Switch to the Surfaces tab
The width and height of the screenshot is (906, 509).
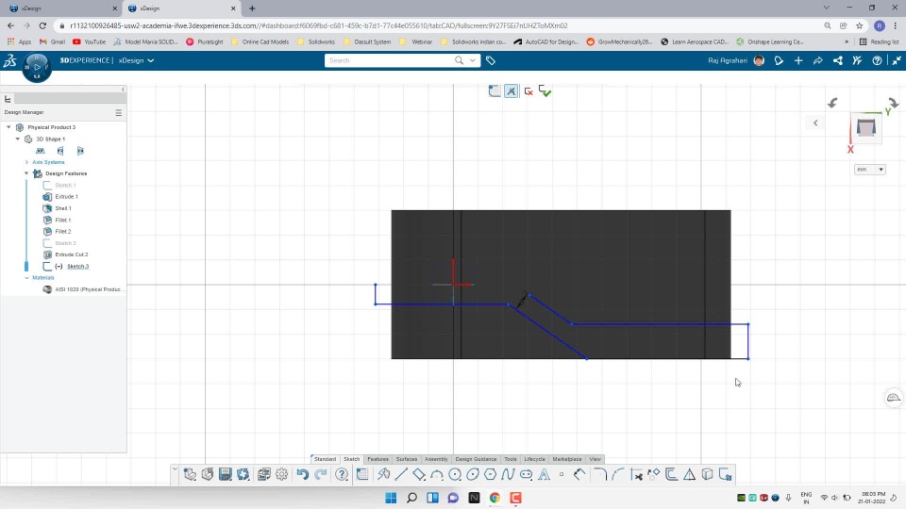pos(406,459)
